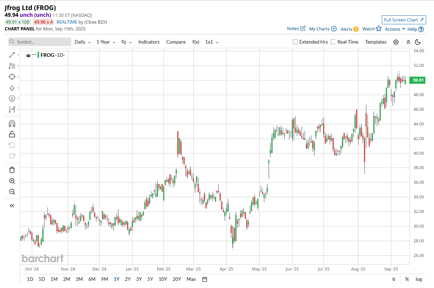
Task: Select the 5Y time range
Action: (150, 279)
